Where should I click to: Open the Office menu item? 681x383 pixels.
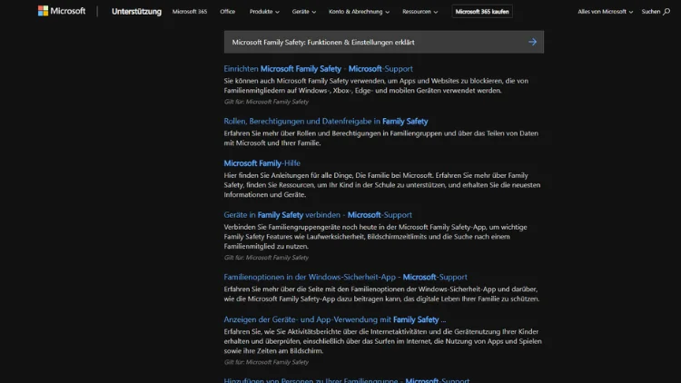click(228, 12)
